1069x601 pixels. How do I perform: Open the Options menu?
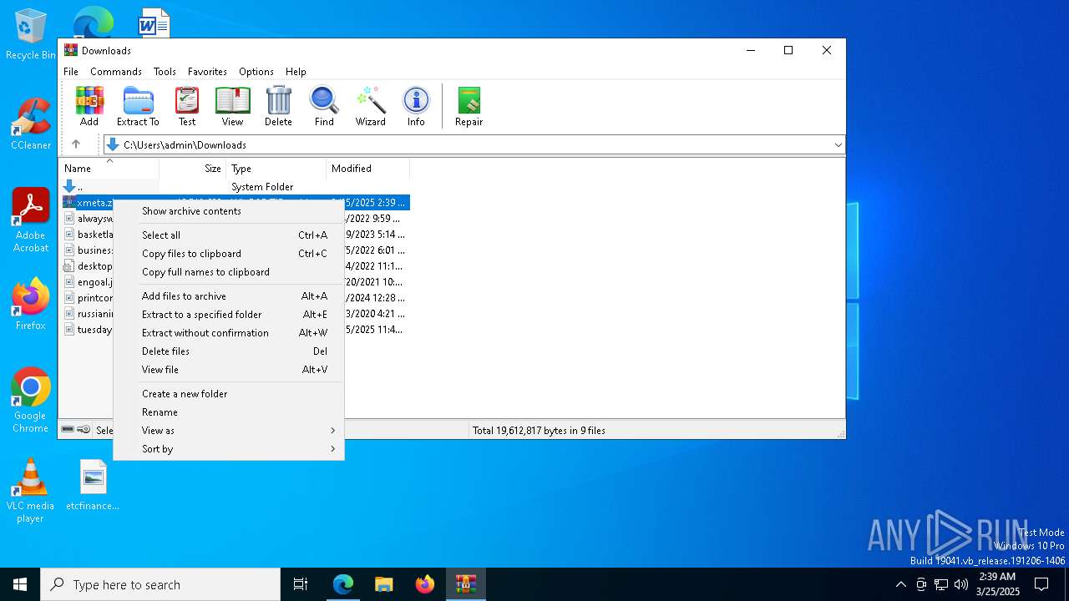[x=256, y=72]
